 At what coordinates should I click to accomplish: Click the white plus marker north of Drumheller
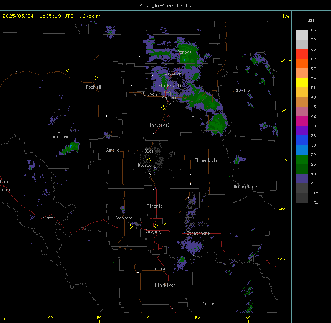[235, 144]
